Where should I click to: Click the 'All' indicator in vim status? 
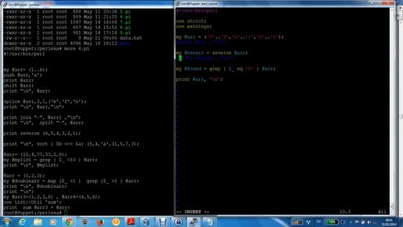pyautogui.click(x=382, y=212)
